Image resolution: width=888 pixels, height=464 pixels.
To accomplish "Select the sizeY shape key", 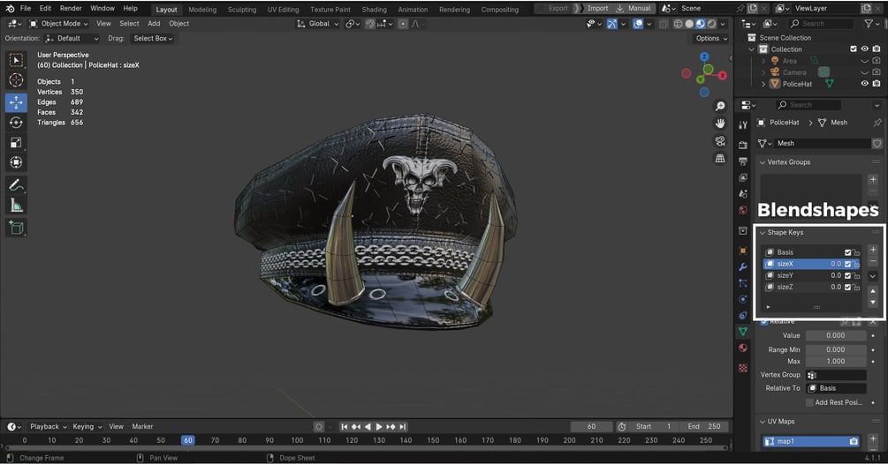I will (x=811, y=276).
